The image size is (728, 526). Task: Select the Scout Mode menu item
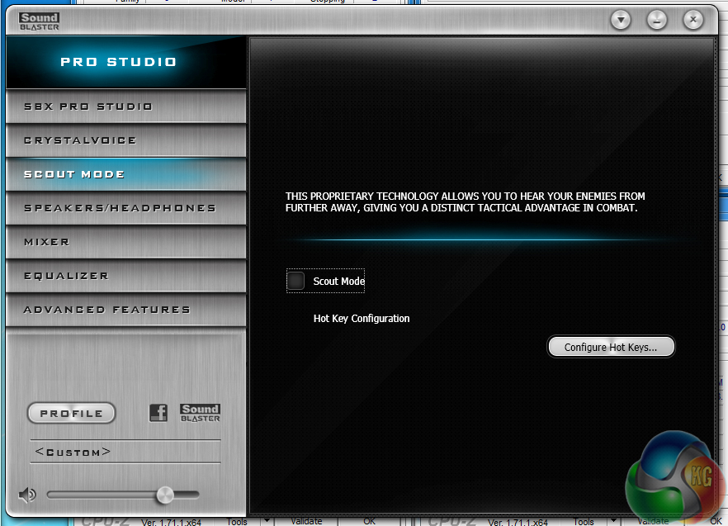coord(125,174)
